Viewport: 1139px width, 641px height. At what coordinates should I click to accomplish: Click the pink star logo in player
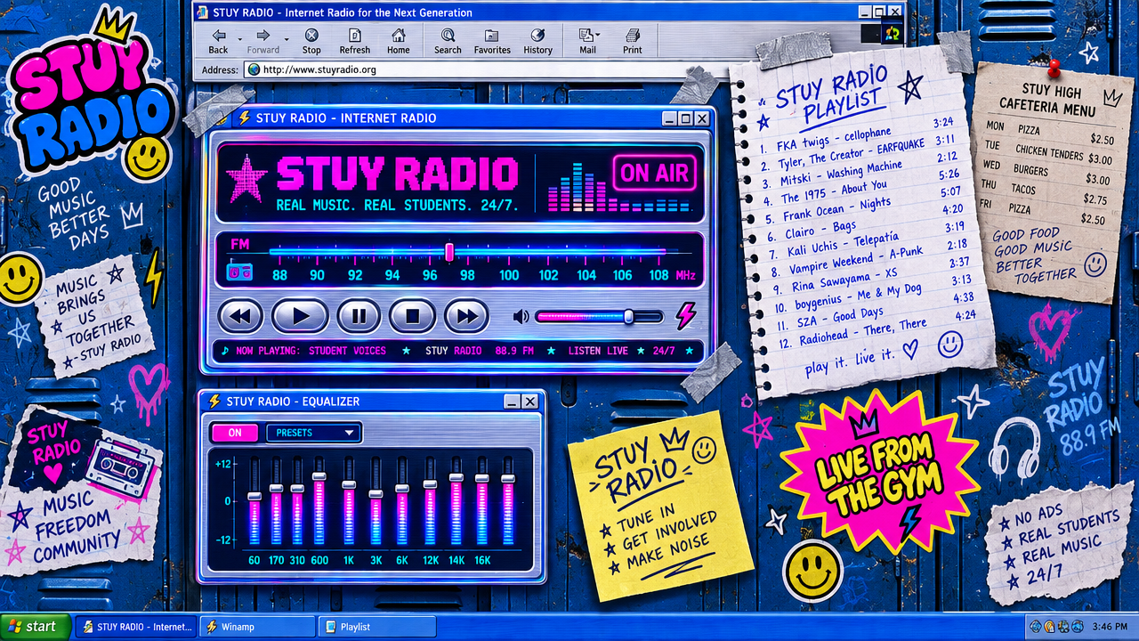(x=246, y=179)
